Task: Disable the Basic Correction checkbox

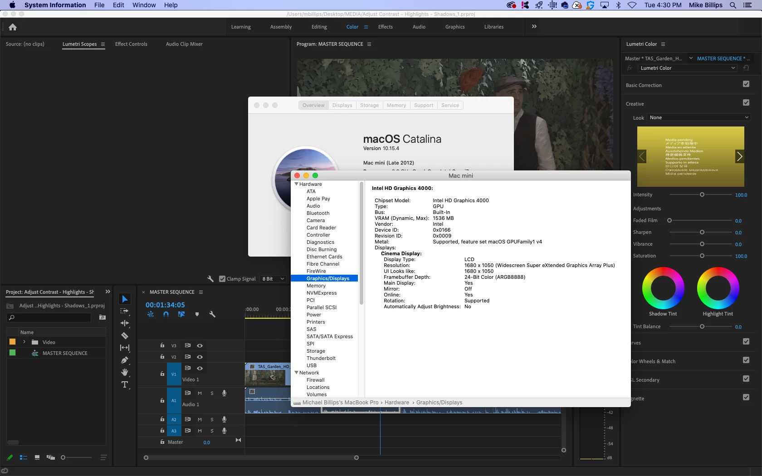Action: click(x=746, y=84)
